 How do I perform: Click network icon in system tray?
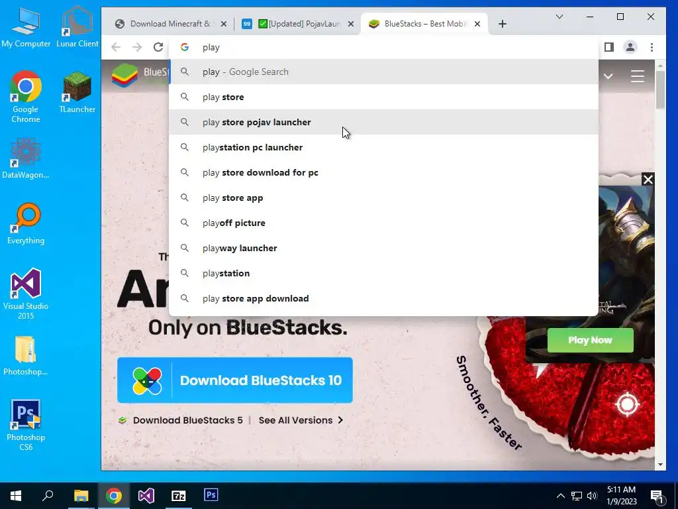click(577, 496)
